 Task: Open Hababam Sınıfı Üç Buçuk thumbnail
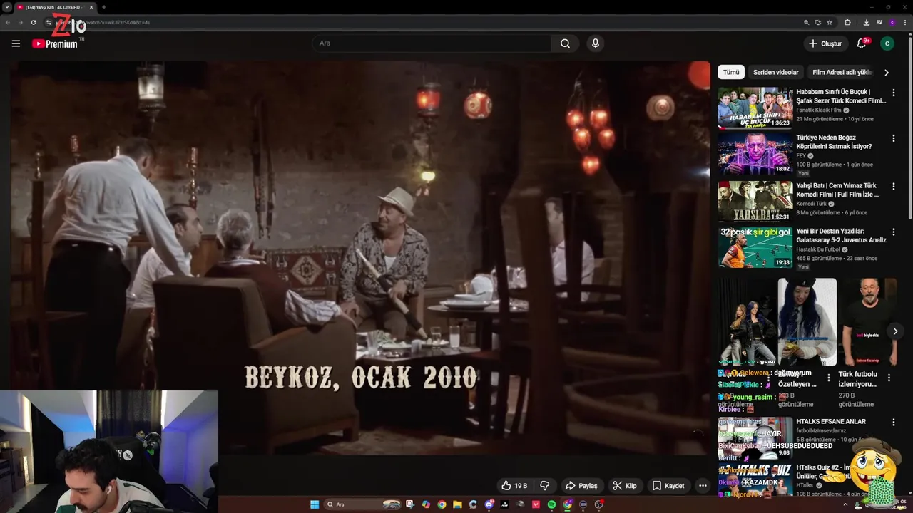pyautogui.click(x=755, y=108)
